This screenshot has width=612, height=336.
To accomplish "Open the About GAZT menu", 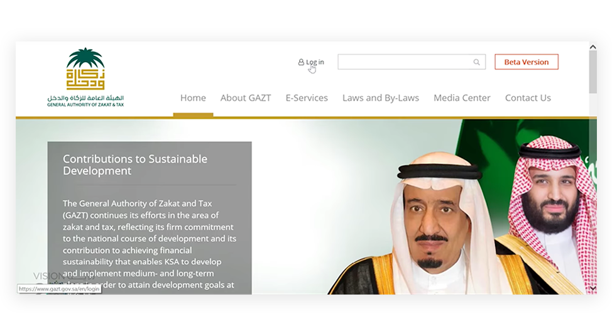I will point(246,98).
